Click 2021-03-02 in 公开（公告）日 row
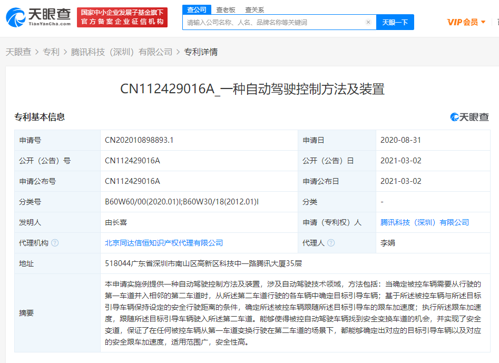 point(400,161)
